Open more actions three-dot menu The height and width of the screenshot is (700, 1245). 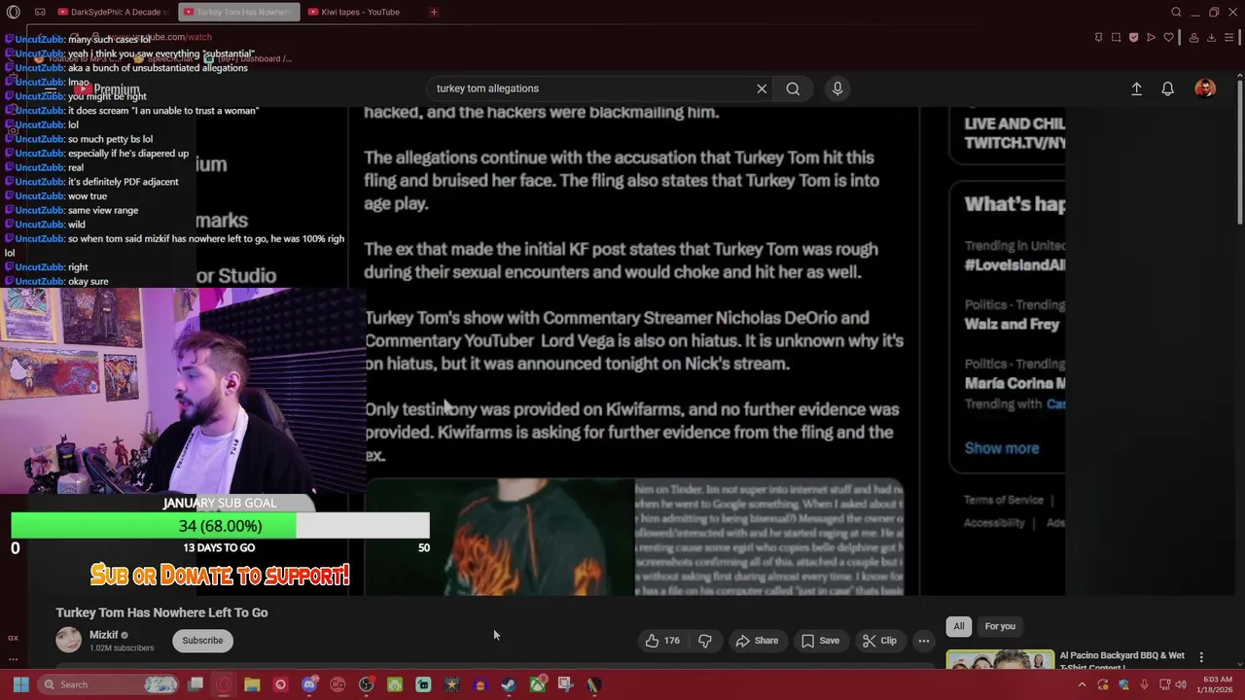click(924, 641)
